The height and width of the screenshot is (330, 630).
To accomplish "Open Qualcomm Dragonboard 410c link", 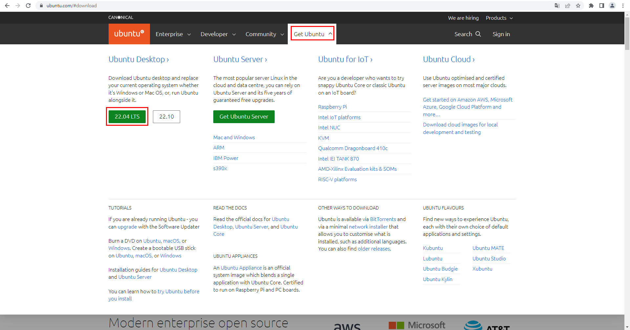I will click(353, 148).
